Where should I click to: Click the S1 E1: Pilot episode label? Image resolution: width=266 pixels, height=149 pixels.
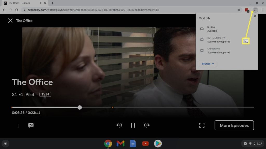[23, 95]
